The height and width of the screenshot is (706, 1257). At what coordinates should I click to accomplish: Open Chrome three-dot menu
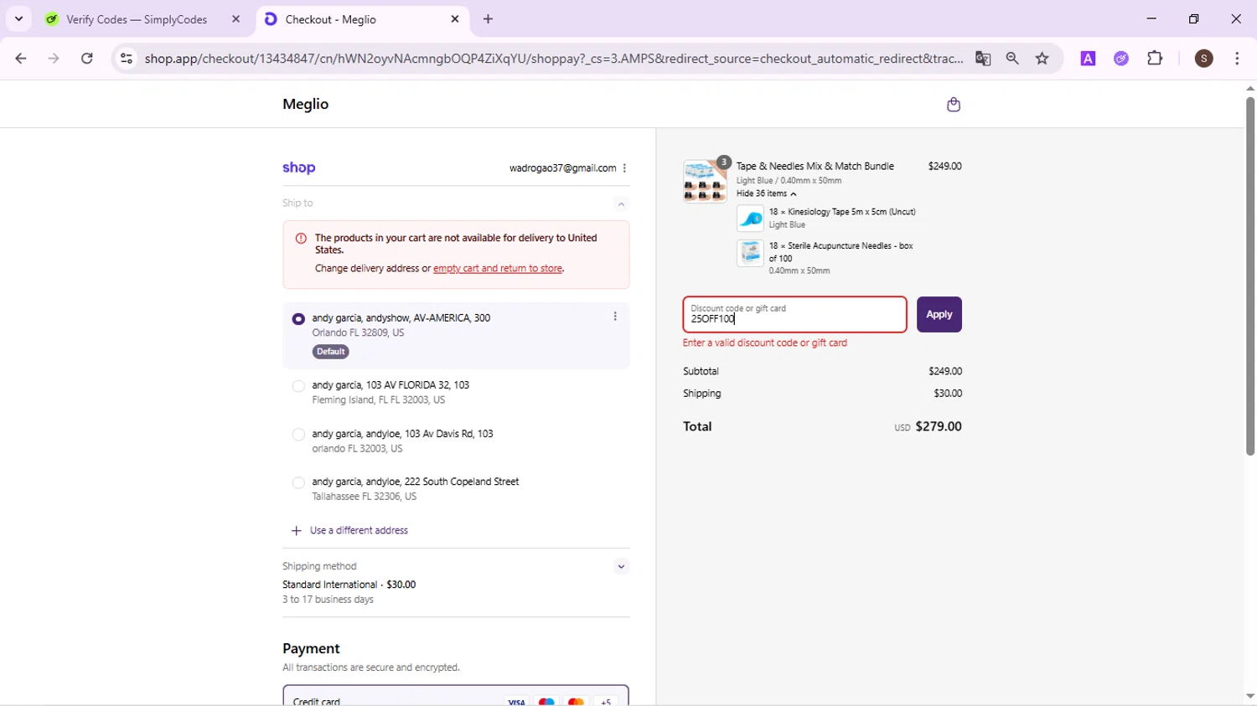1238,59
